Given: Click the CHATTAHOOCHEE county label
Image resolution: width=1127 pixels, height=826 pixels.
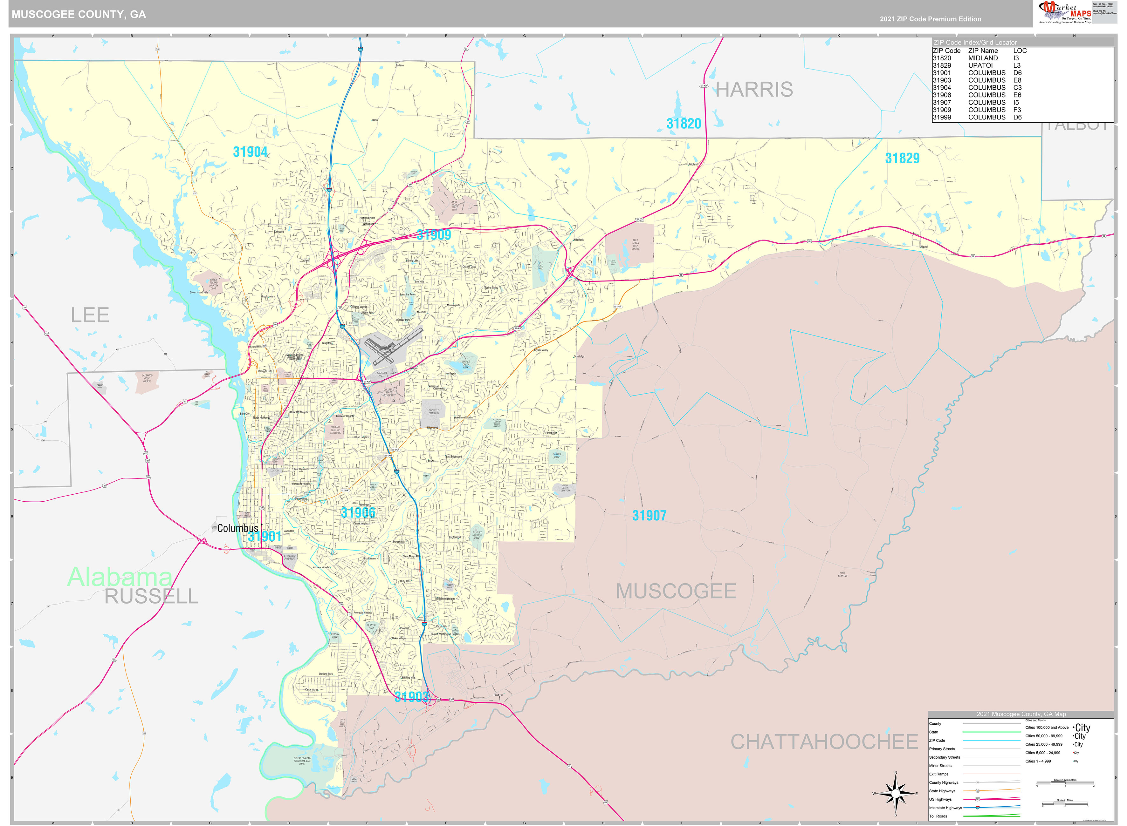Looking at the screenshot, I should 824,742.
